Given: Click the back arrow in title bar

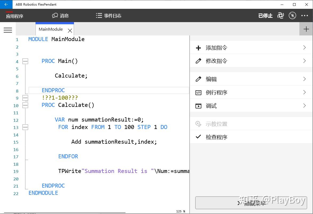Looking at the screenshot, I should click(6, 5).
